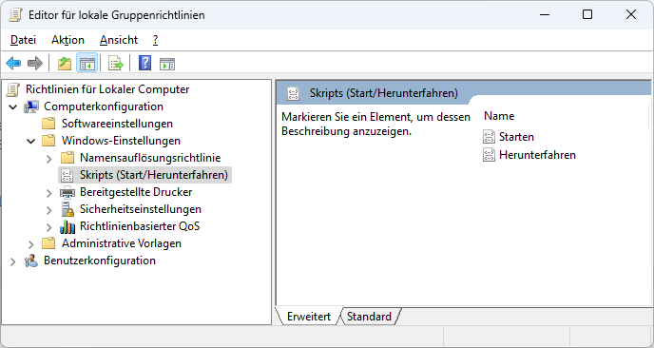
Task: Select the Namensauflösungsrichtlinie tree label
Action: click(x=150, y=158)
